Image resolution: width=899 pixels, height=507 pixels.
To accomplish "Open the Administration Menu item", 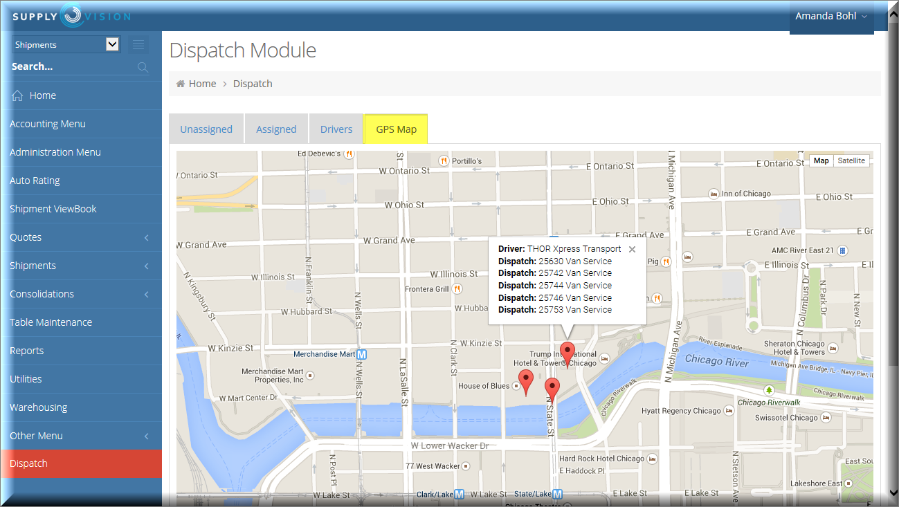I will [x=81, y=152].
